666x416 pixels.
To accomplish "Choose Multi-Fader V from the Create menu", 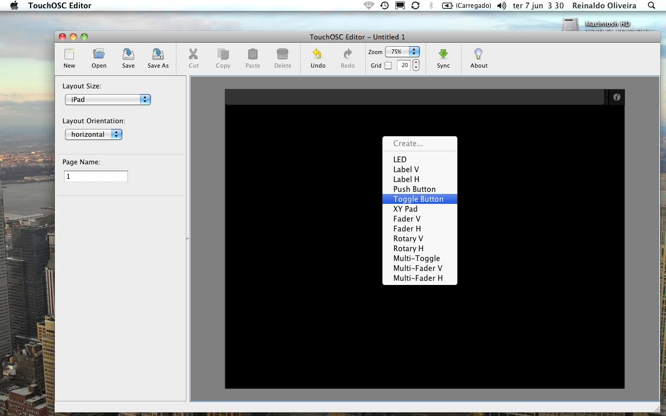I will 420,268.
